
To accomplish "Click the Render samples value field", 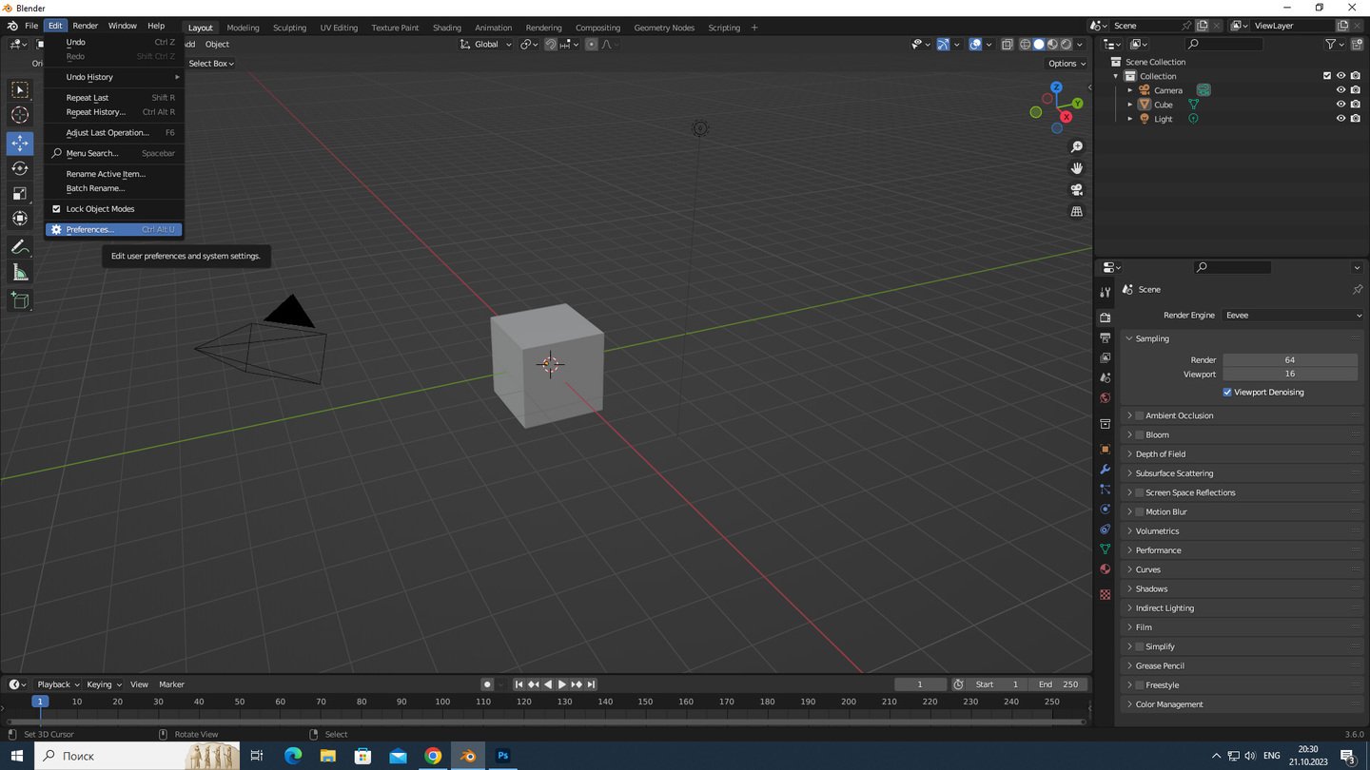I will click(1289, 359).
